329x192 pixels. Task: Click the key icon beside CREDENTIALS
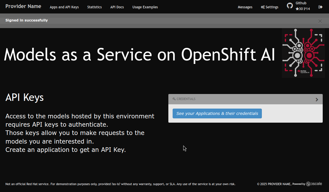pos(174,99)
